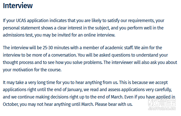The image size is (181, 116).
Task: Click the phrase 'motivation for the course'
Action: (37, 70)
